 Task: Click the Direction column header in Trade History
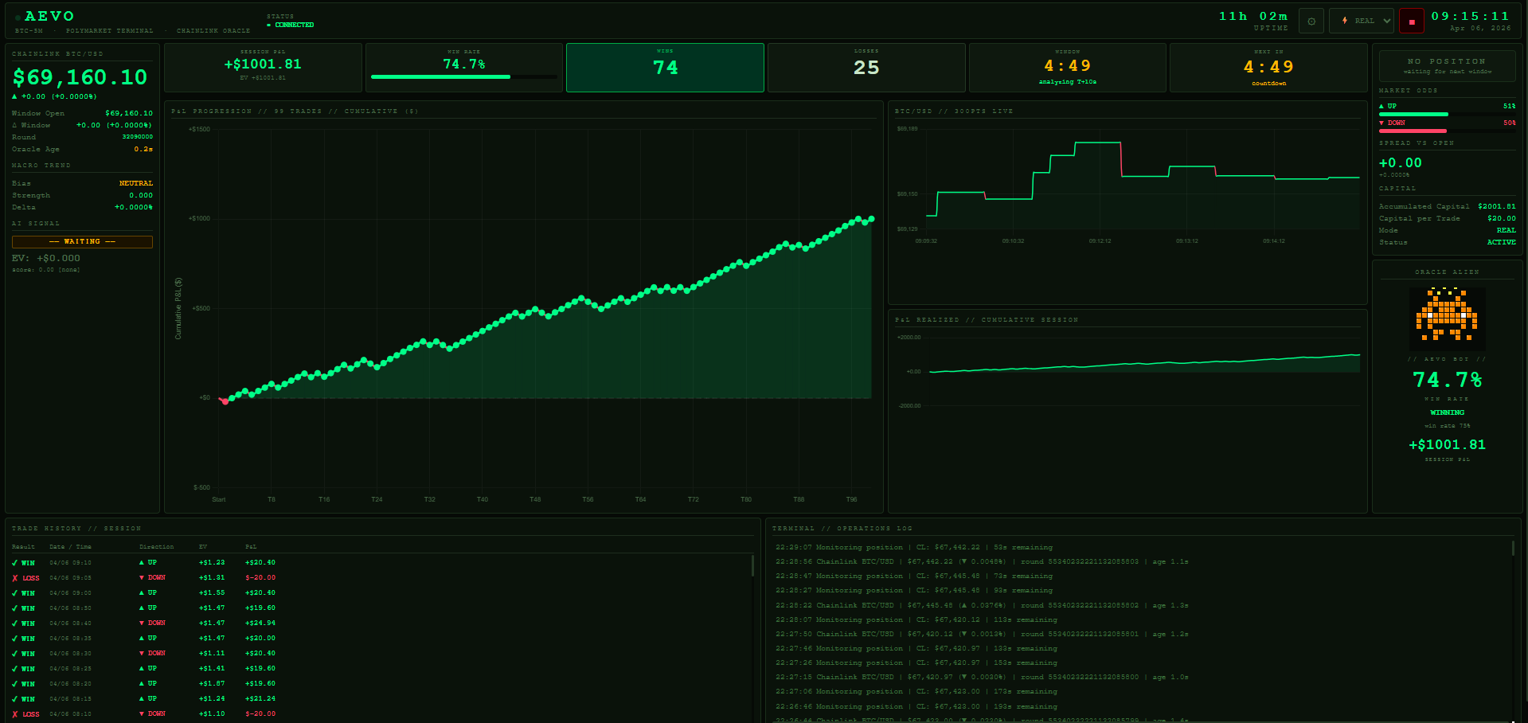point(156,547)
